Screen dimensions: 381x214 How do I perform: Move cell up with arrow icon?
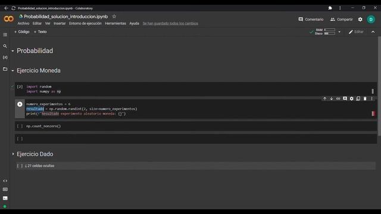pyautogui.click(x=325, y=99)
